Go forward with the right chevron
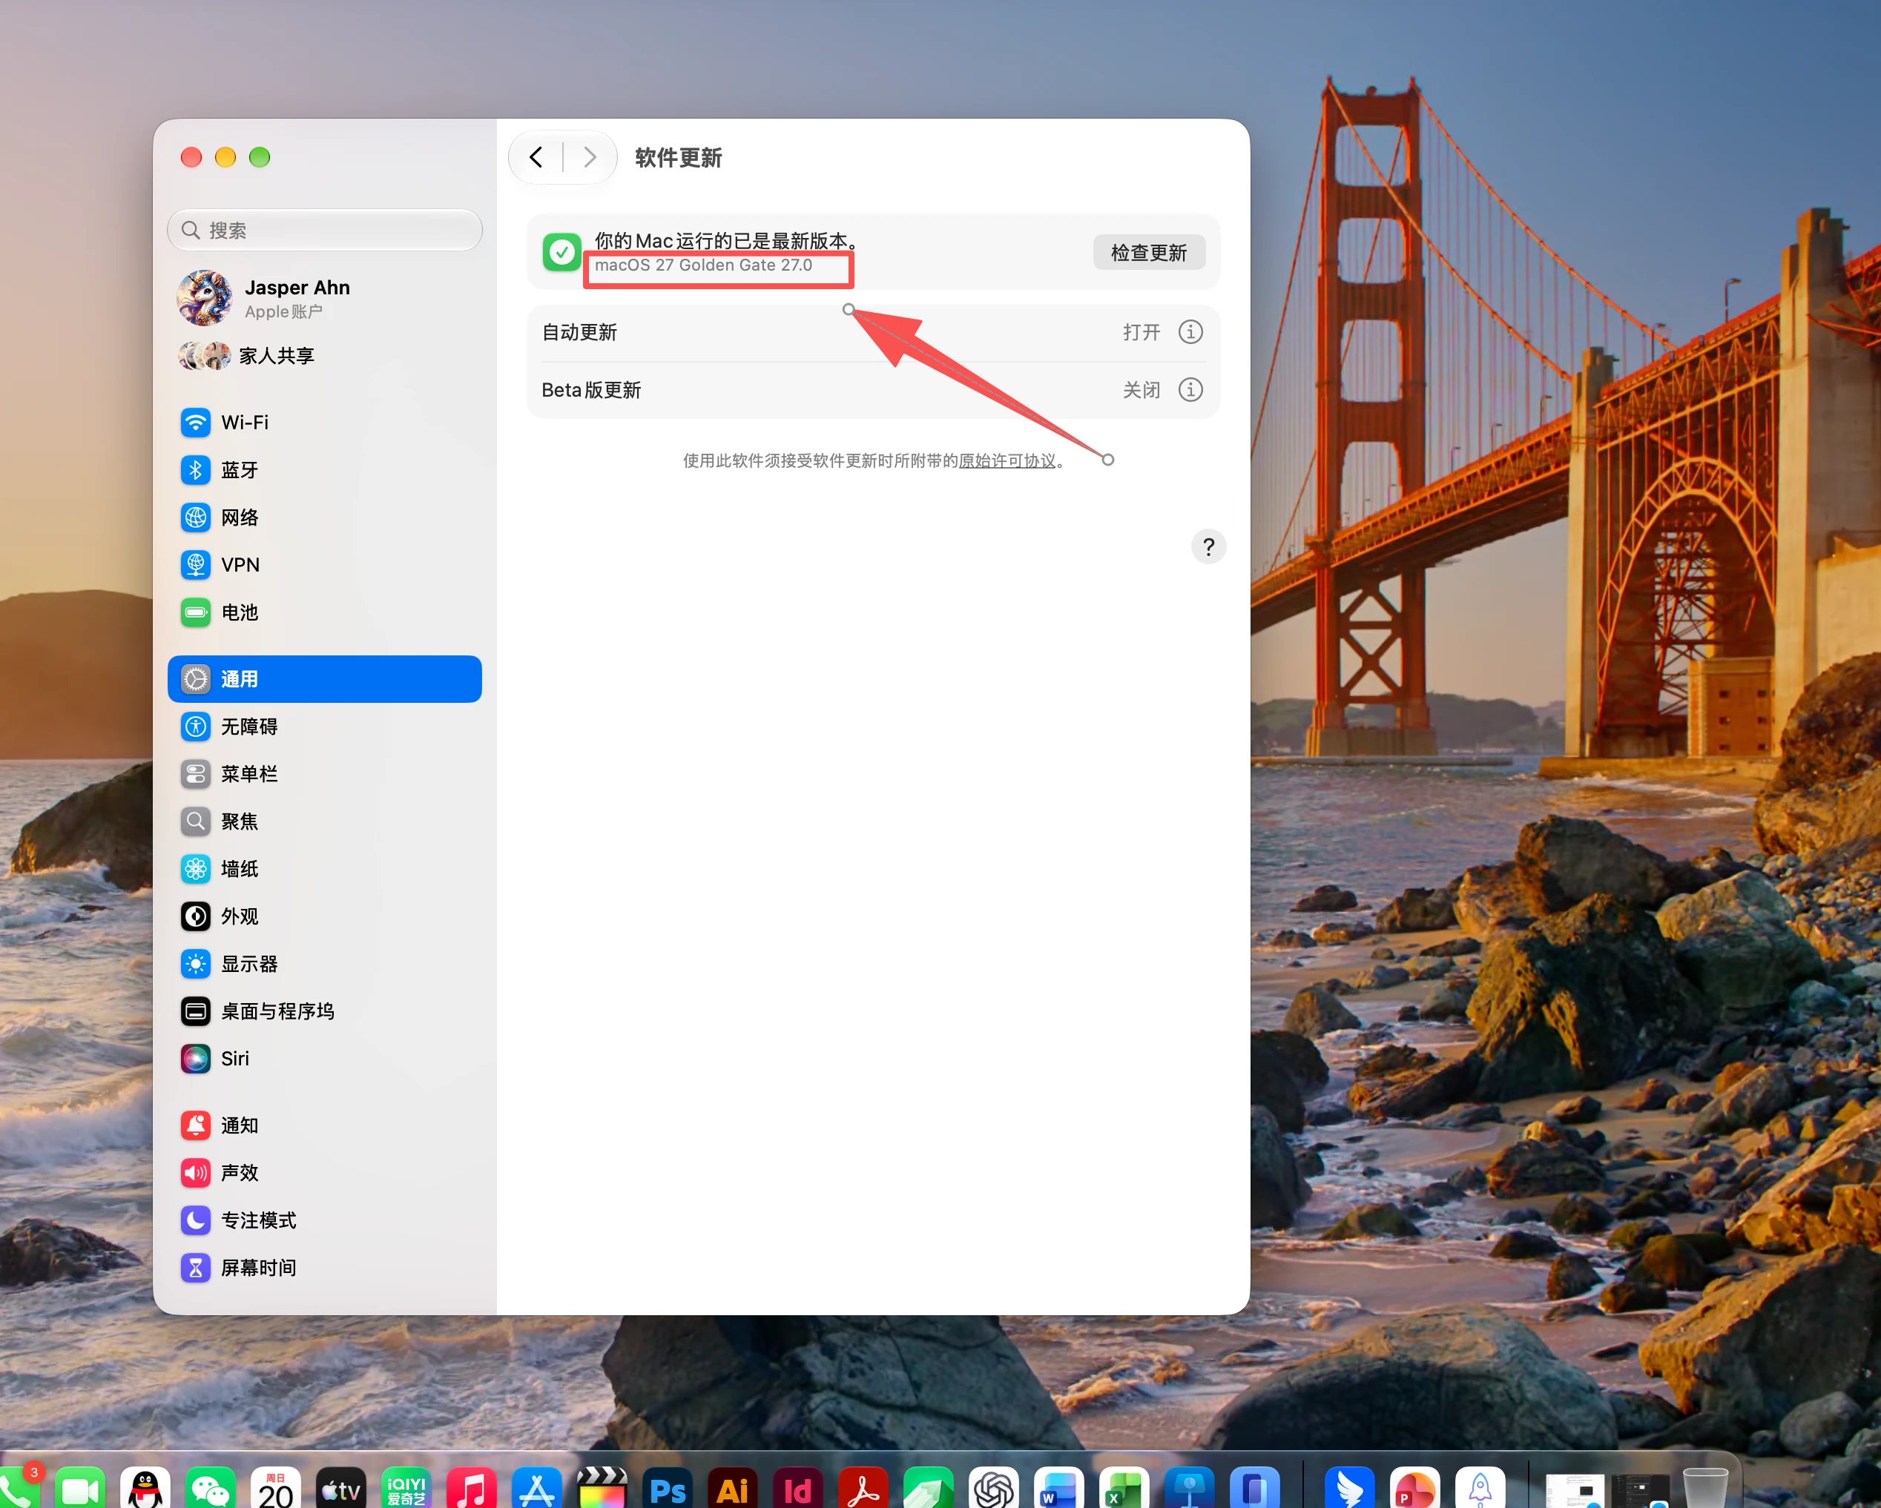Screen dimensions: 1881x1508 point(590,157)
